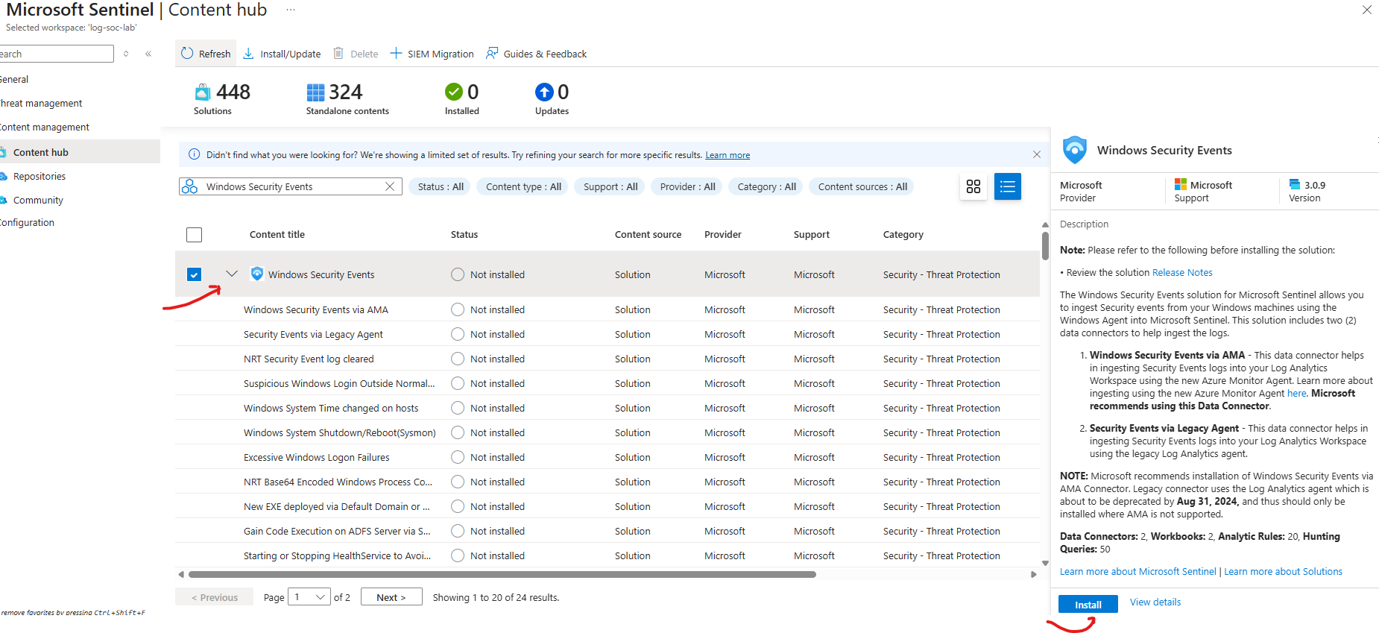Open the Release Notes link
1379x633 pixels.
(1182, 273)
